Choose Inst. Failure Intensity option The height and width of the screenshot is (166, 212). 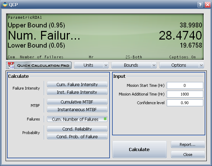tap(77, 92)
